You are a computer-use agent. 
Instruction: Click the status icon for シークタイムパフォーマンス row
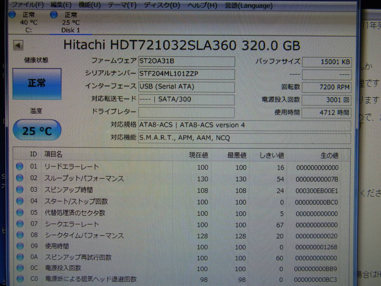pyautogui.click(x=20, y=235)
